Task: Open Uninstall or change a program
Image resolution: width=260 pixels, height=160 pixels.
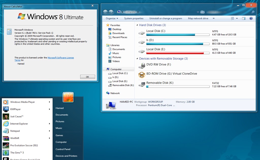Action: click(x=166, y=18)
